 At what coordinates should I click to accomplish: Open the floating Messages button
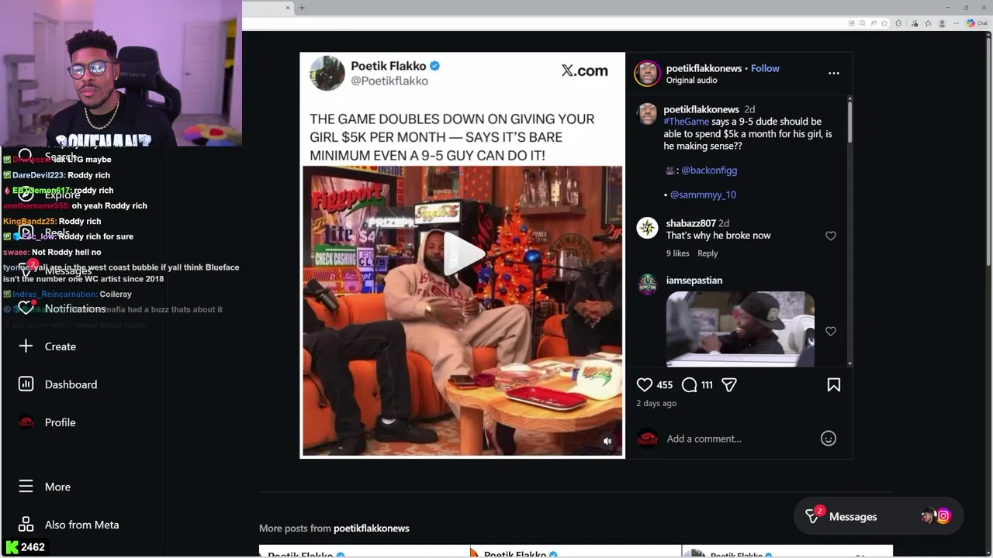(878, 516)
